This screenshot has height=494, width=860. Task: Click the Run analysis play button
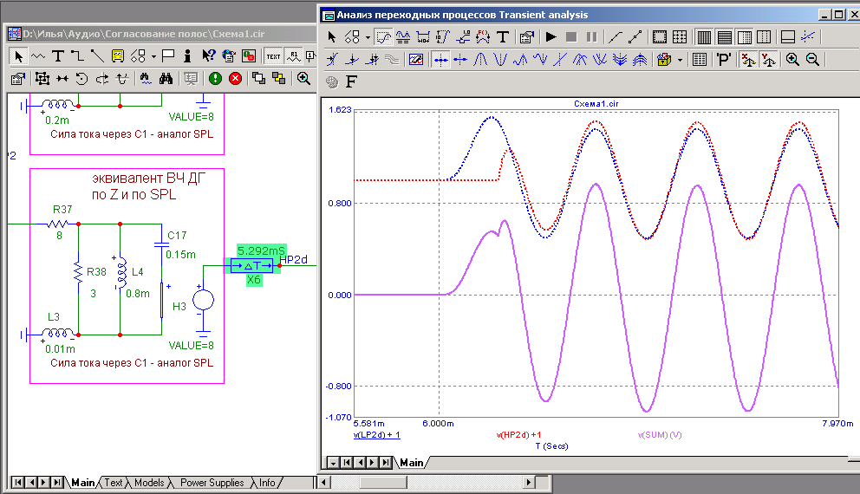[551, 37]
